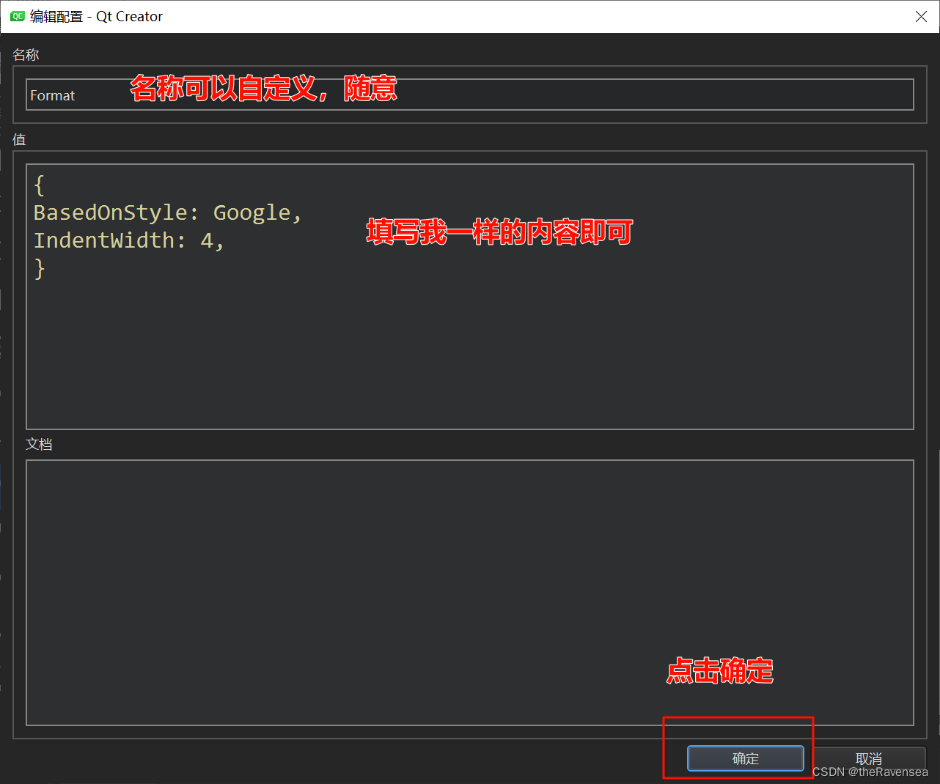Click the 取消 button to cancel
The width and height of the screenshot is (940, 784).
869,758
